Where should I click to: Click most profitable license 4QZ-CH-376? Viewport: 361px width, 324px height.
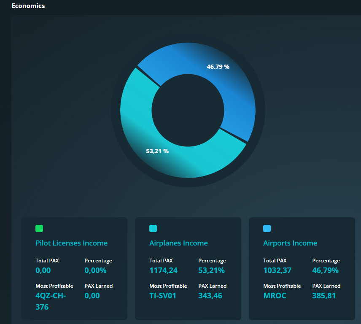[51, 301]
